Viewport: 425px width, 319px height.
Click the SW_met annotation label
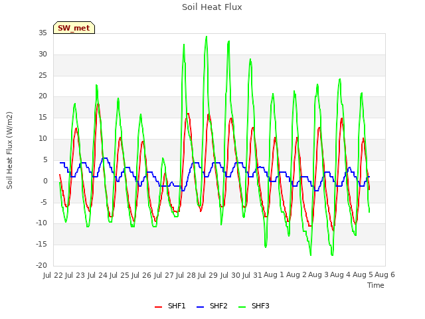pos(74,28)
